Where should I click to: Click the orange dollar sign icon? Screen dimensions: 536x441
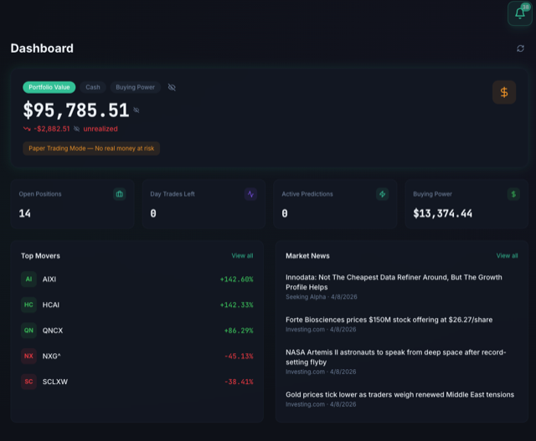[x=504, y=92]
